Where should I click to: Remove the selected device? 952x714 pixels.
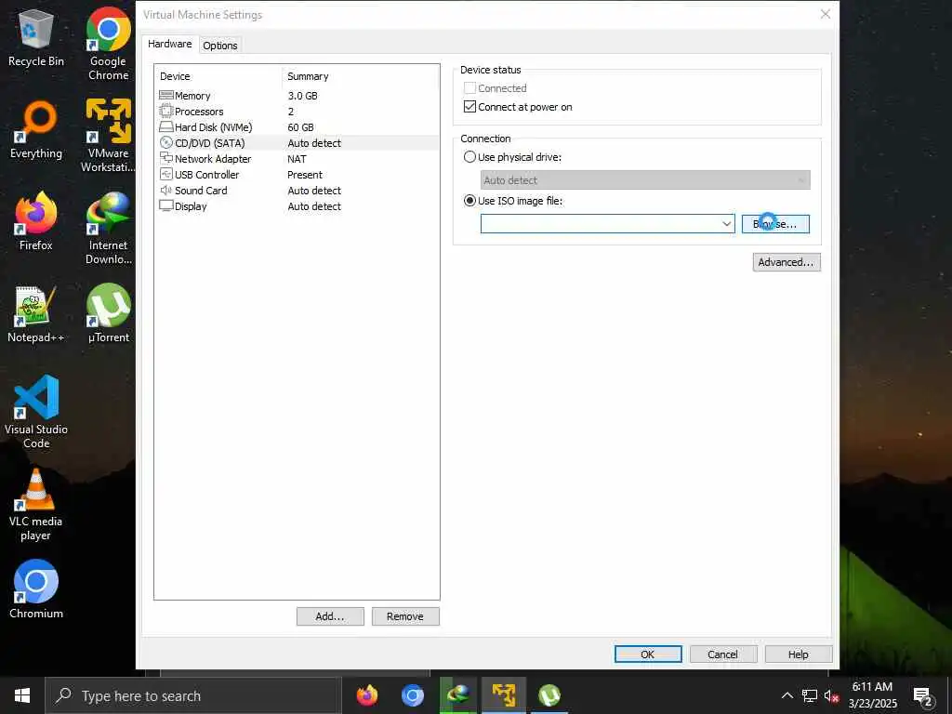405,616
